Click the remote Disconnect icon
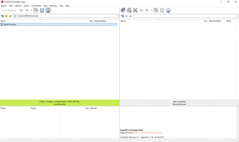This screenshot has width=239, height=142. point(129,10)
